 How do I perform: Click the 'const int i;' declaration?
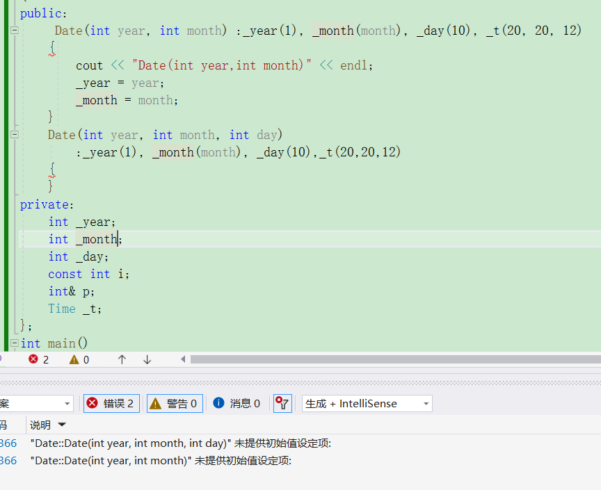(x=88, y=274)
